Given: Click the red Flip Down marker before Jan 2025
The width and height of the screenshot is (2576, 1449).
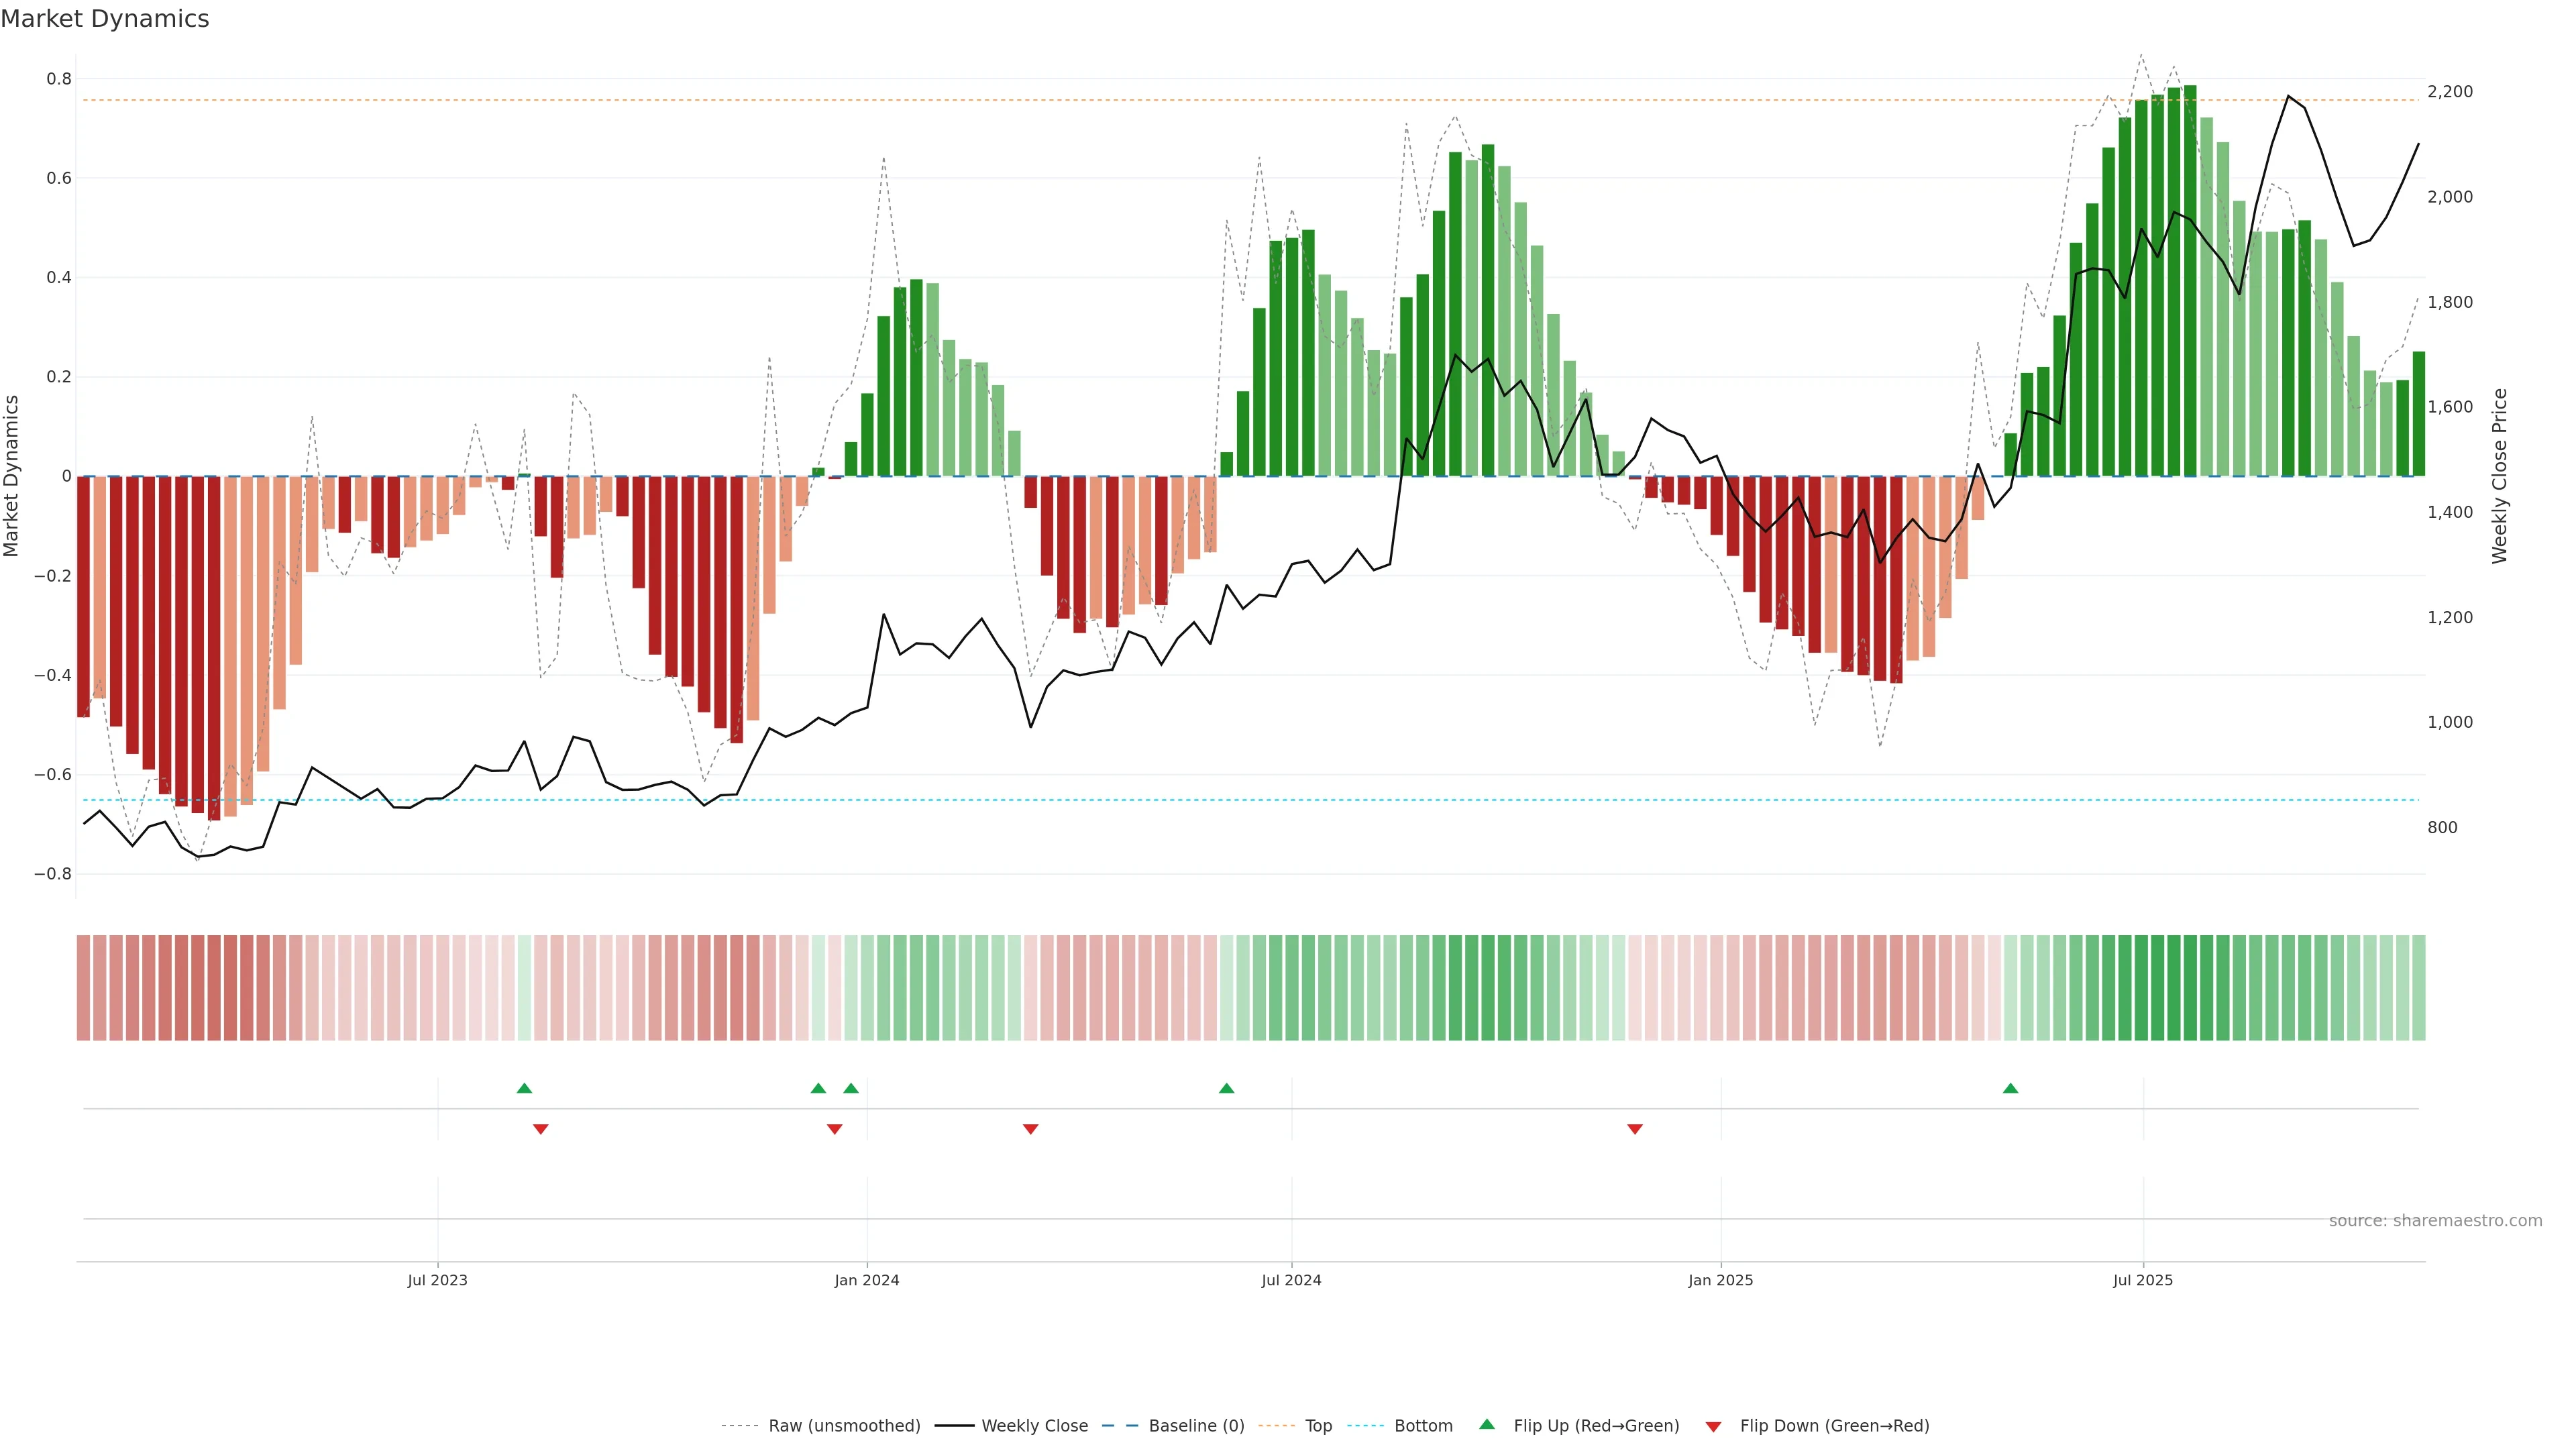Looking at the screenshot, I should click(1635, 1129).
